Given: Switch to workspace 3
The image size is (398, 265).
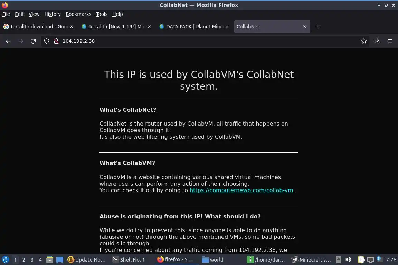Looking at the screenshot, I should tap(32, 260).
